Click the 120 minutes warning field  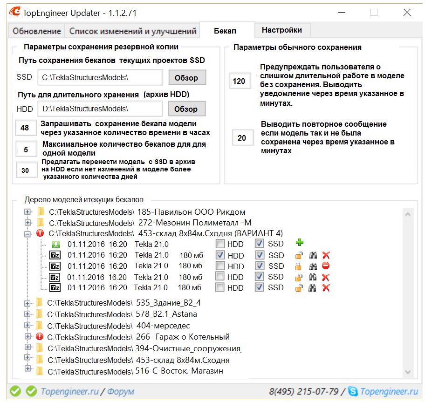tap(240, 81)
